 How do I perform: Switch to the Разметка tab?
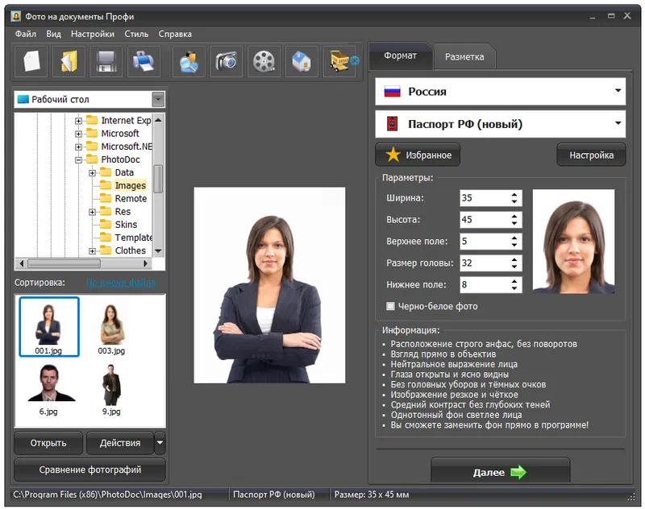point(464,56)
